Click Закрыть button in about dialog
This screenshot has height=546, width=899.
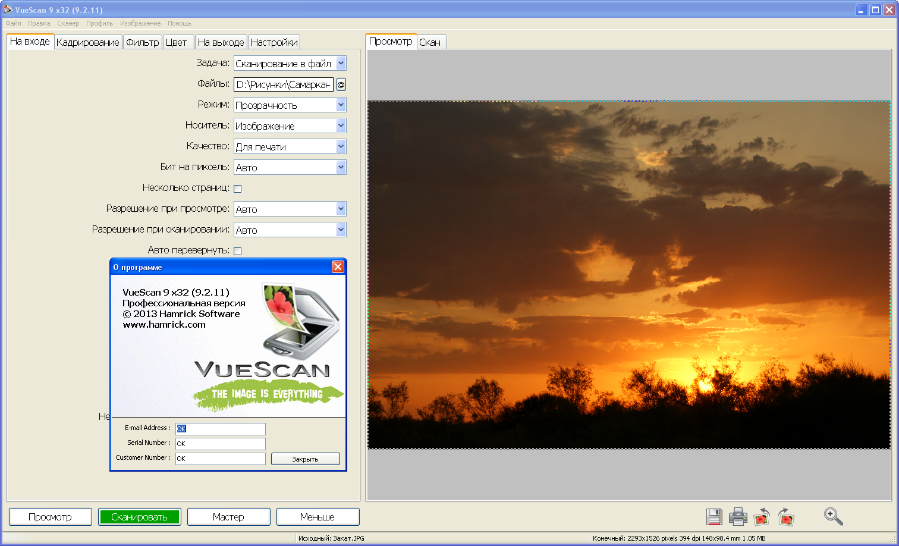(305, 459)
